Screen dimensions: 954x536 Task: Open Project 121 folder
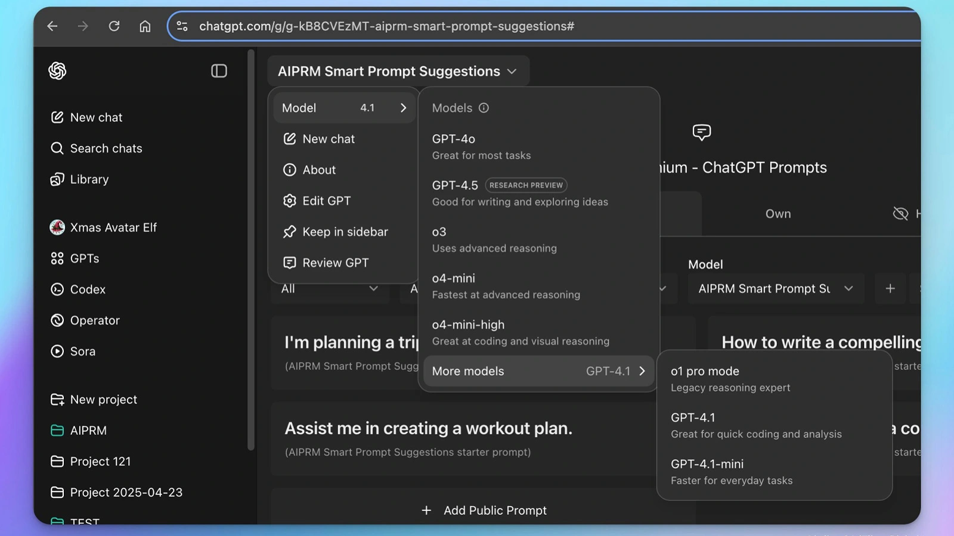91,462
